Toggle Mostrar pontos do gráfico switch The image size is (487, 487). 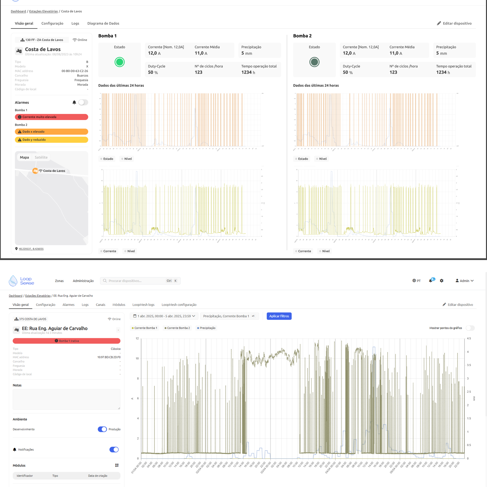pyautogui.click(x=470, y=328)
